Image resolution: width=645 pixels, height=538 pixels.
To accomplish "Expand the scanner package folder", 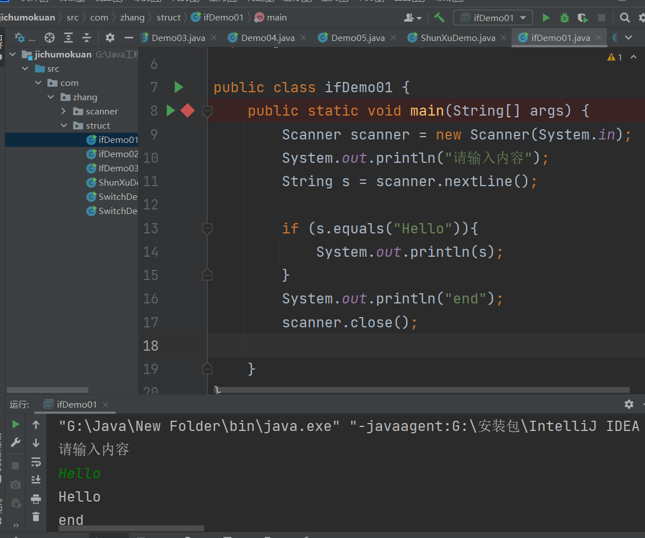I will click(x=64, y=112).
